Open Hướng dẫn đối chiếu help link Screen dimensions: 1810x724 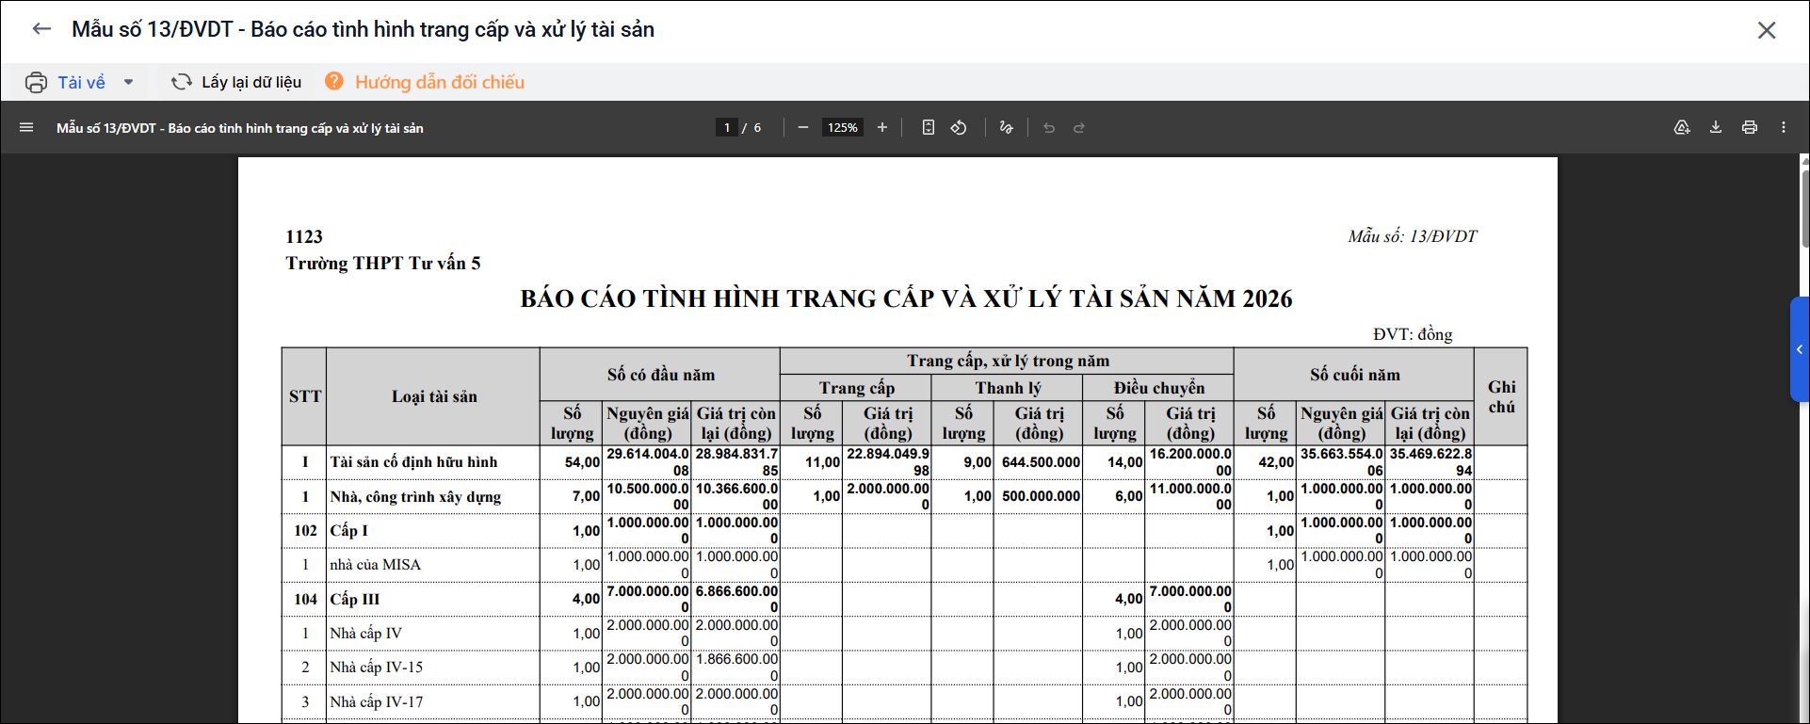(x=440, y=82)
